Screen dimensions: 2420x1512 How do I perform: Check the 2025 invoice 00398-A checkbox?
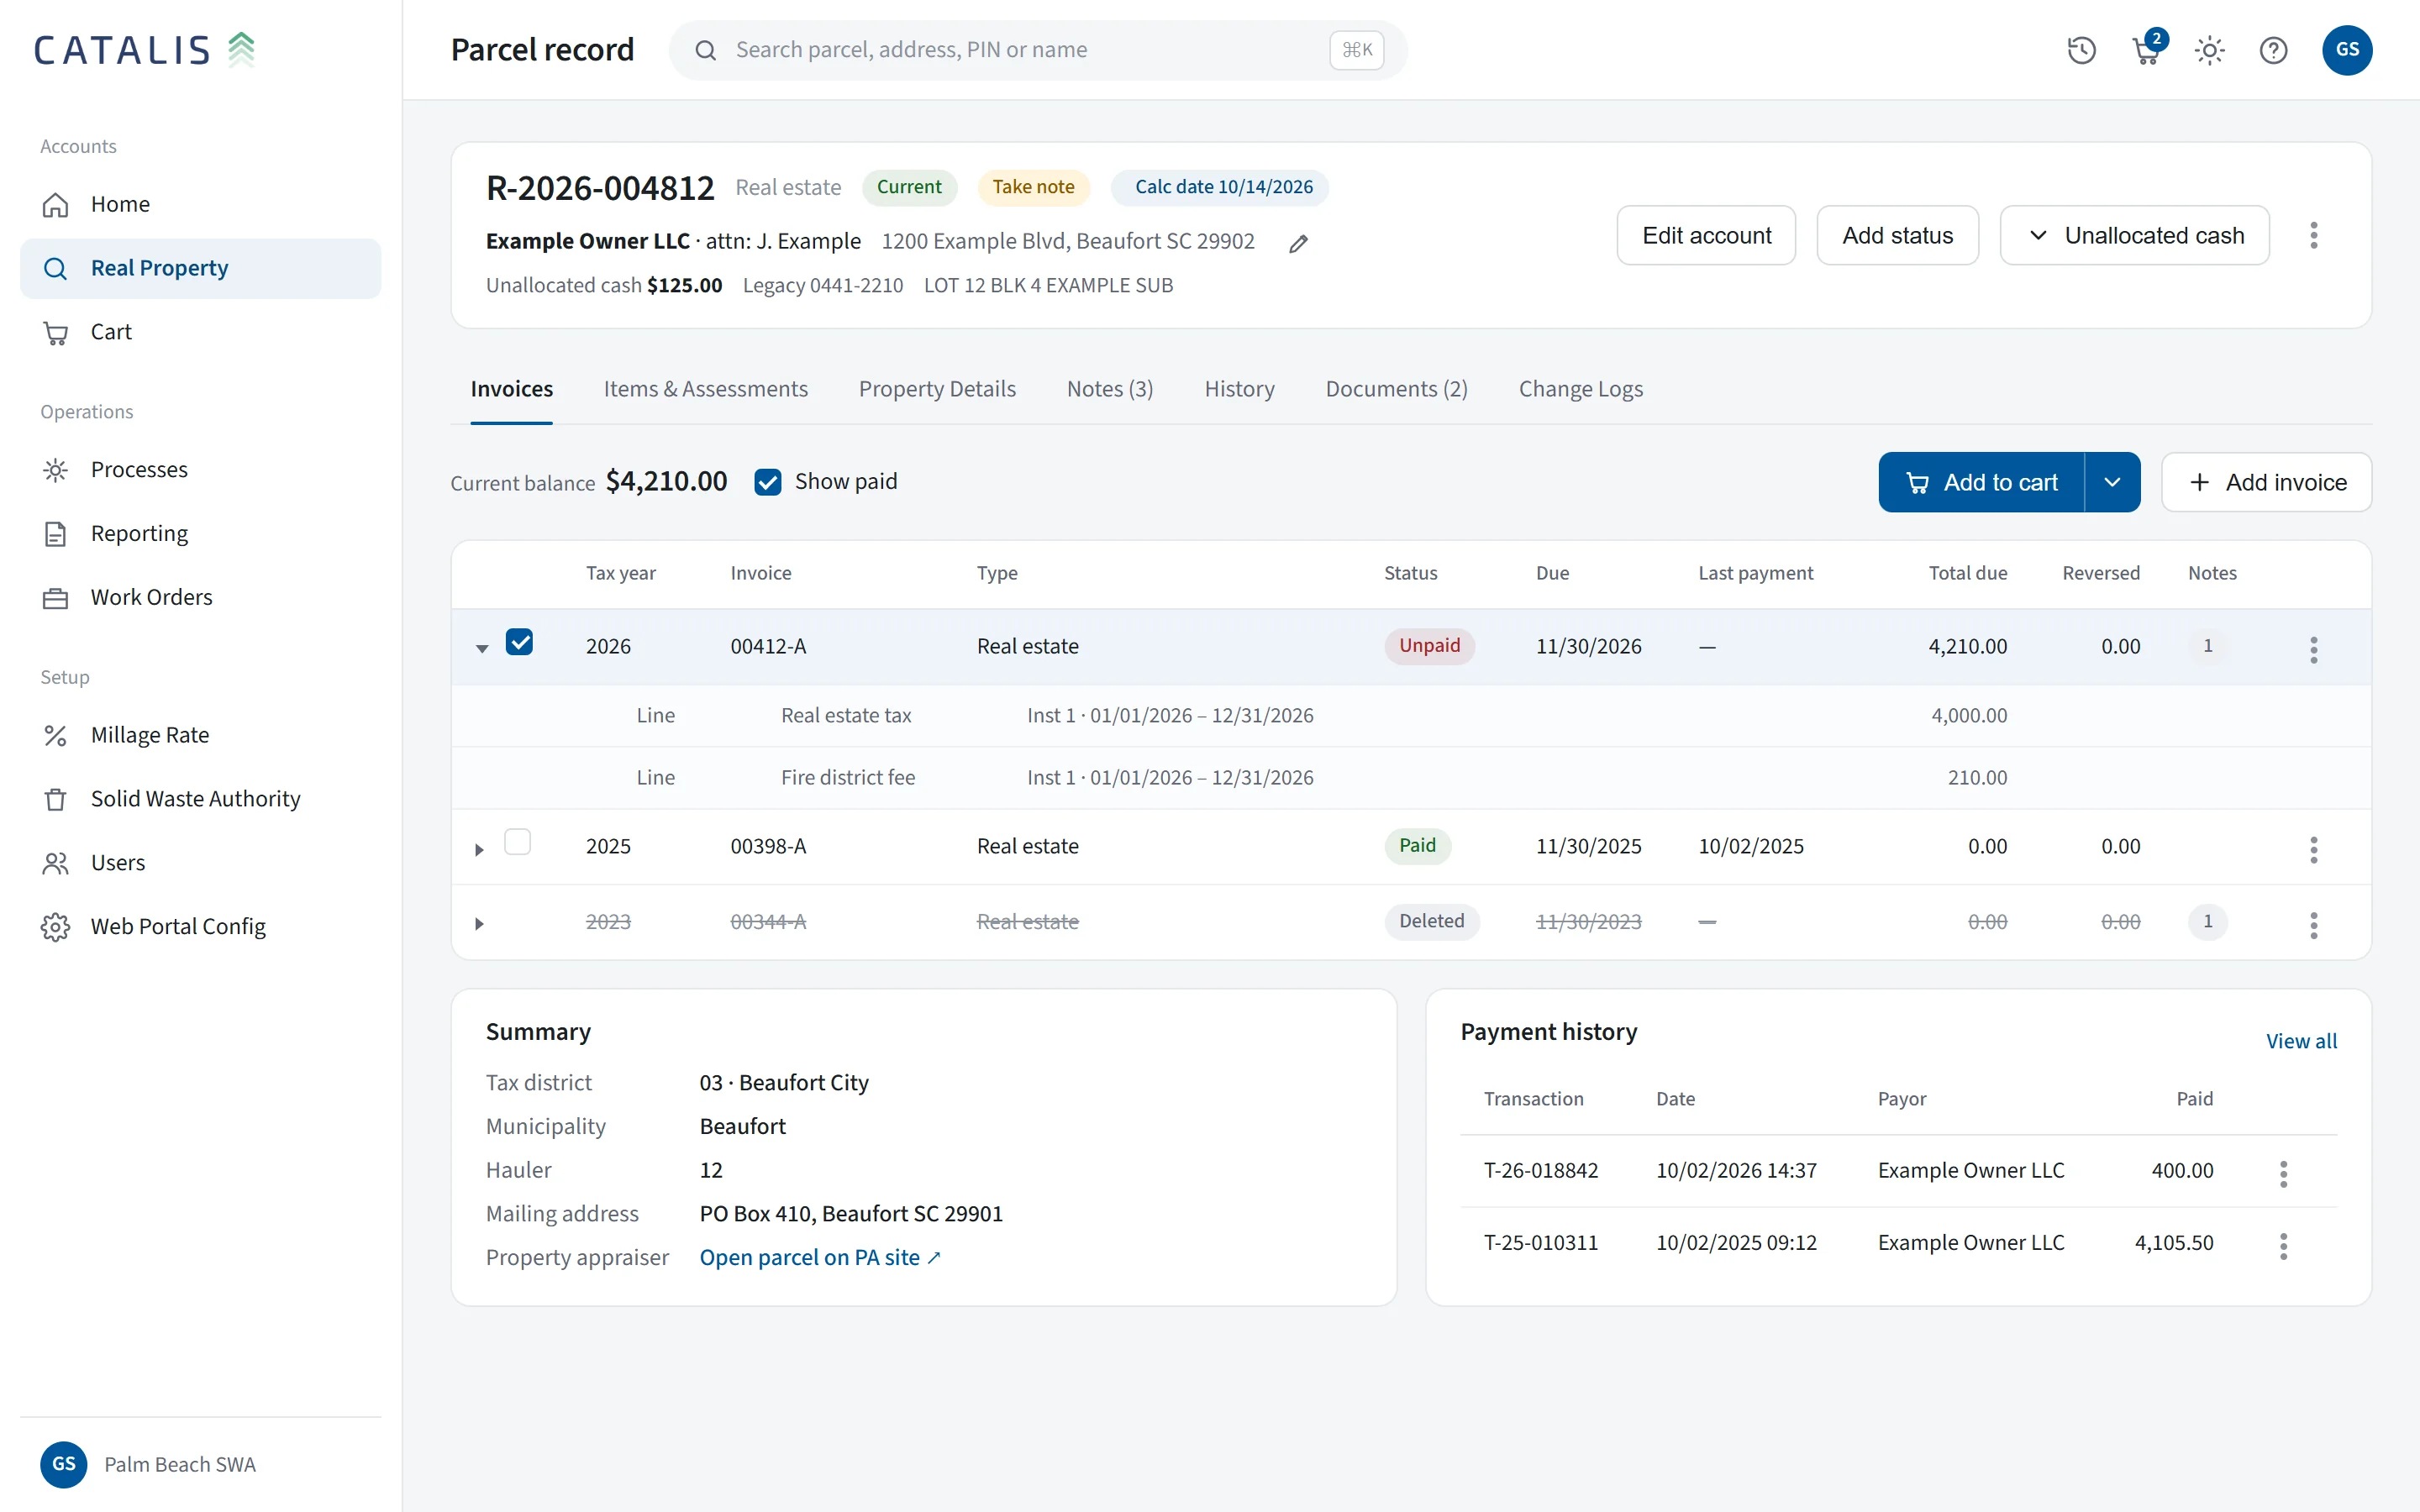coord(517,842)
